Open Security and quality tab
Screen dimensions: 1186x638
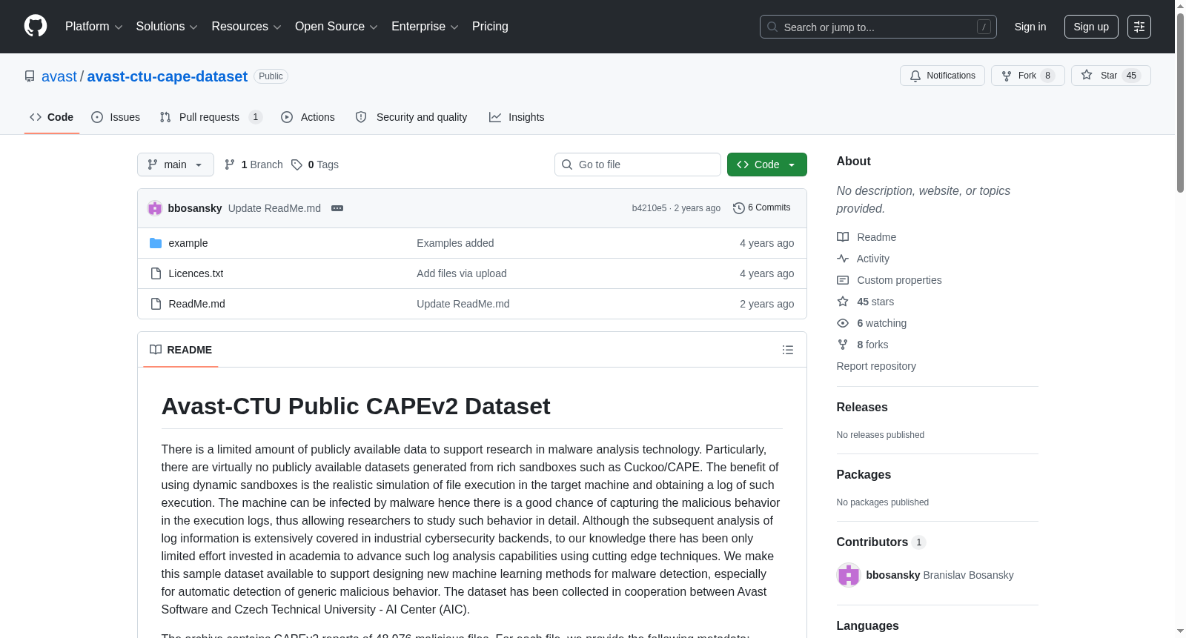(411, 117)
